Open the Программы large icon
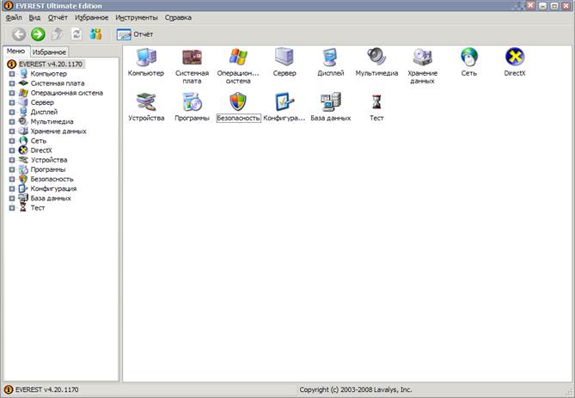This screenshot has width=575, height=398. (192, 102)
